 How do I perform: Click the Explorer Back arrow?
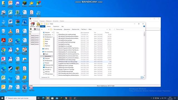(x=42, y=29)
